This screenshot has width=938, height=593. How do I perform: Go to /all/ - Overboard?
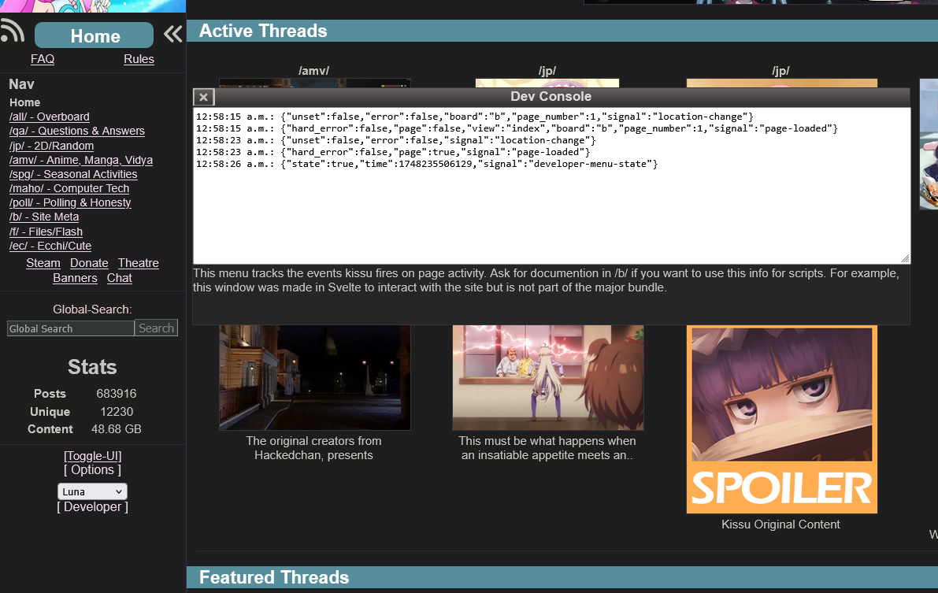50,117
